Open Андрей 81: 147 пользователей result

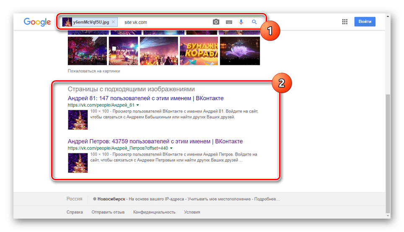pyautogui.click(x=145, y=98)
